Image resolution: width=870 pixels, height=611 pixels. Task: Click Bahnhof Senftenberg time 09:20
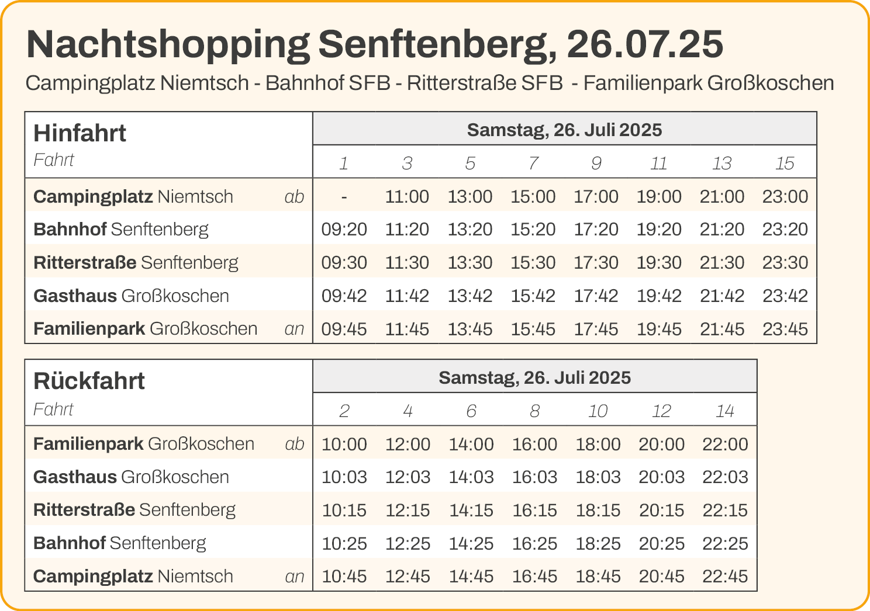[x=344, y=230]
